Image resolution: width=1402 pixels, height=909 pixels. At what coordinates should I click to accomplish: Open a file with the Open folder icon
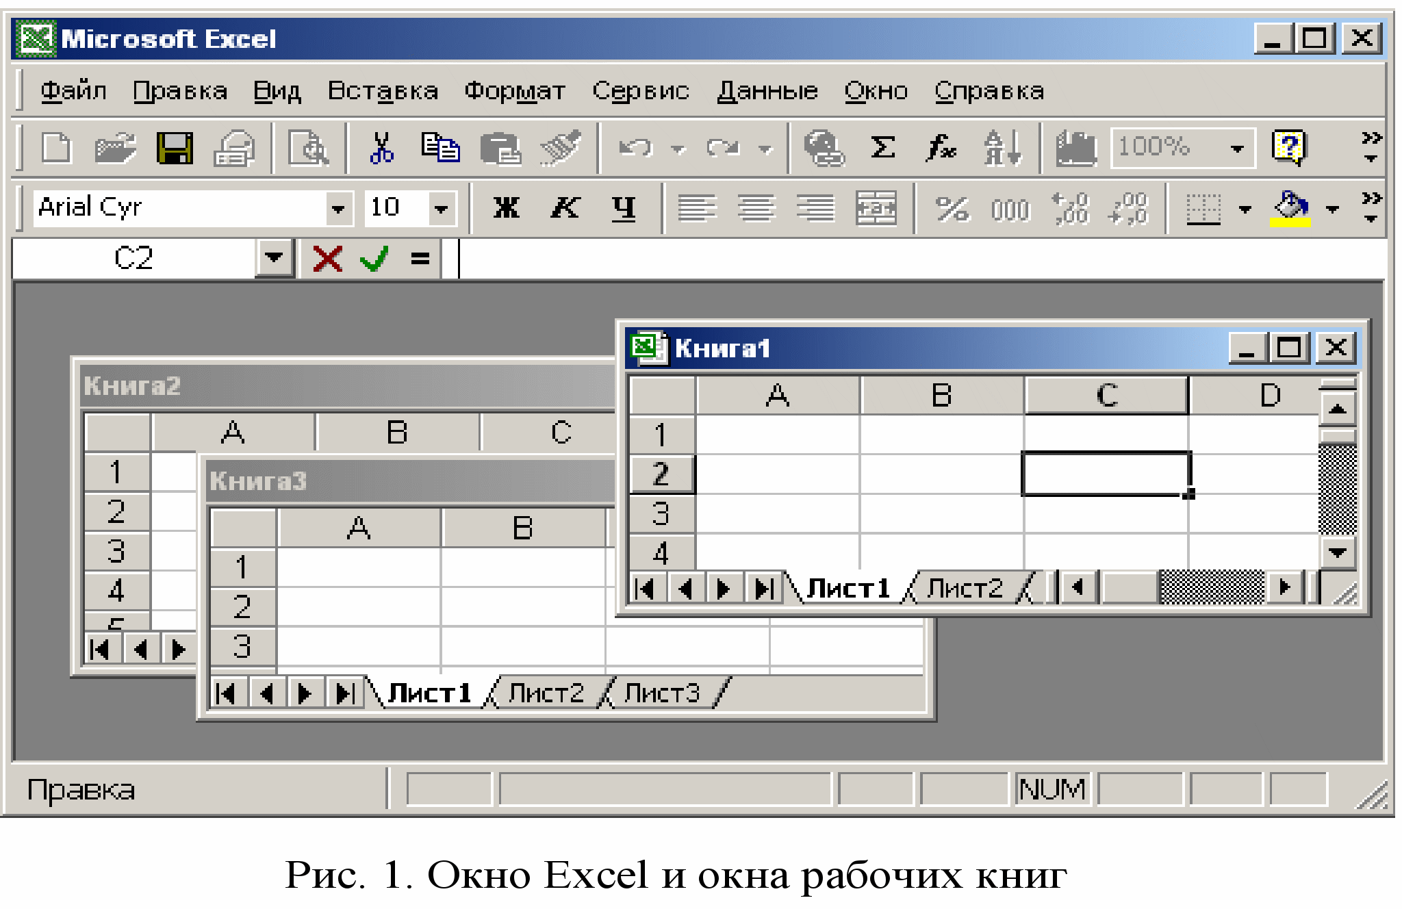coord(115,148)
